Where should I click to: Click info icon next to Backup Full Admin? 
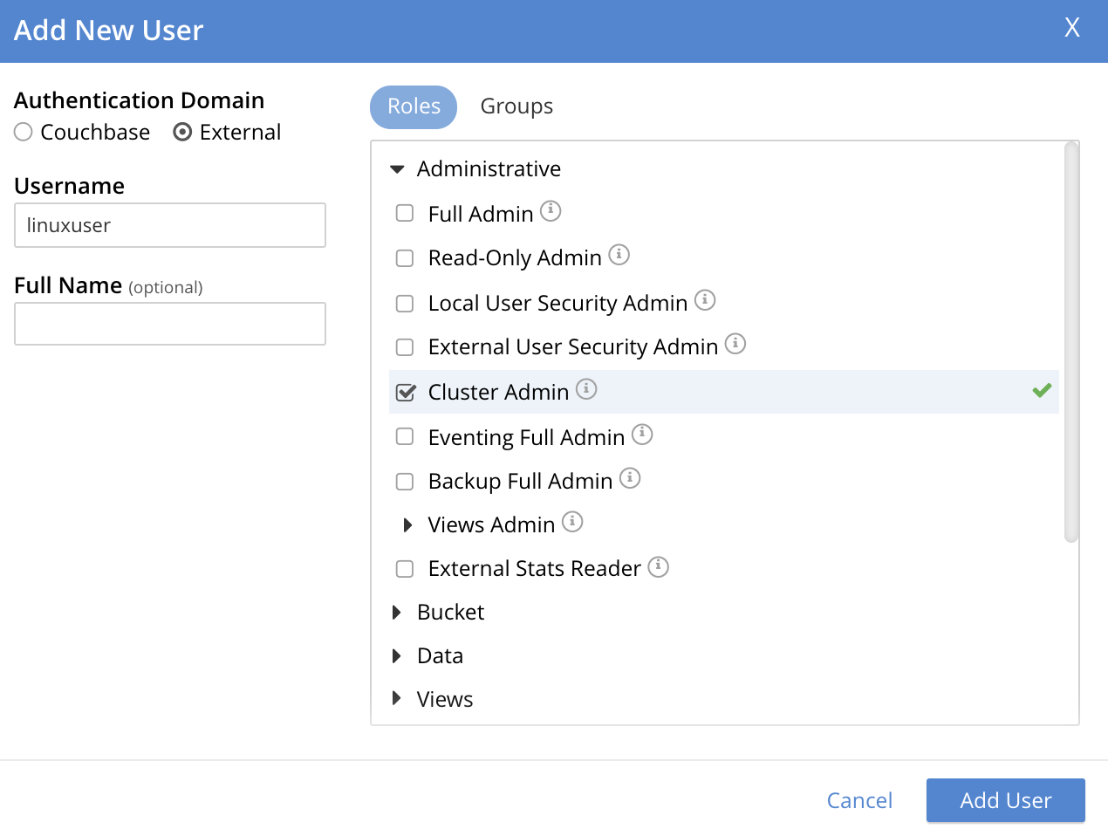click(630, 478)
